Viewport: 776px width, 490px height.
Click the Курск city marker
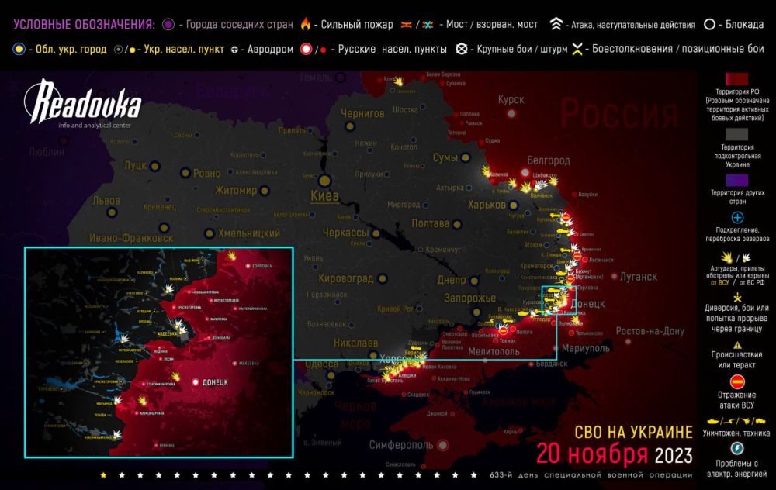(511, 113)
